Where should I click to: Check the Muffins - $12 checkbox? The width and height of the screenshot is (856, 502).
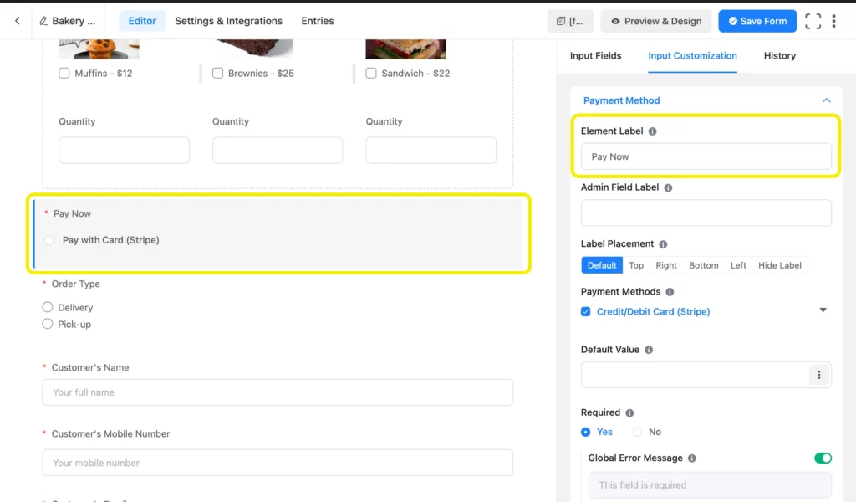pyautogui.click(x=64, y=73)
